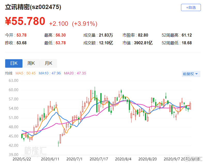
Task: Click the 成交量 value 21.83万
Action: click(106, 35)
